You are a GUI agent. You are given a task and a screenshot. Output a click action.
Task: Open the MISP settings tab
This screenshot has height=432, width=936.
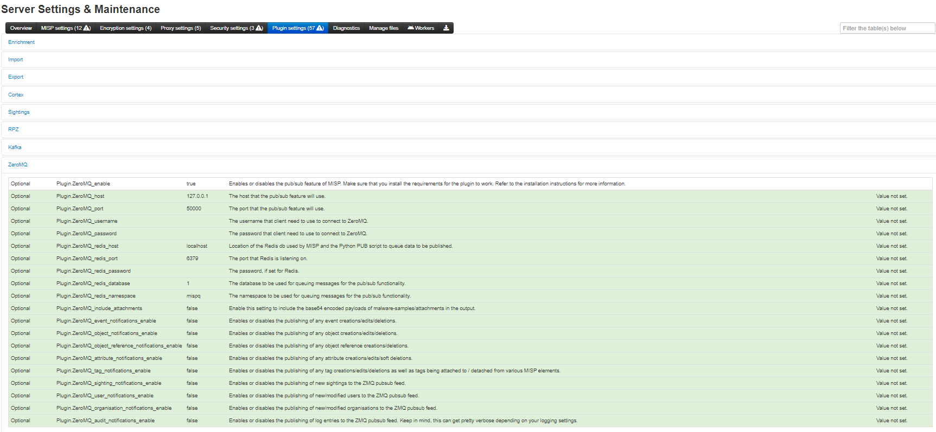point(66,28)
